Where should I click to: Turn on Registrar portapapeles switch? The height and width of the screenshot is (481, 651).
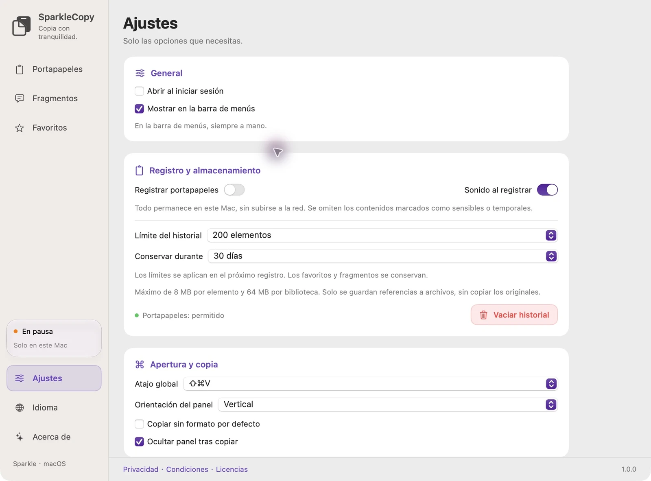point(234,190)
